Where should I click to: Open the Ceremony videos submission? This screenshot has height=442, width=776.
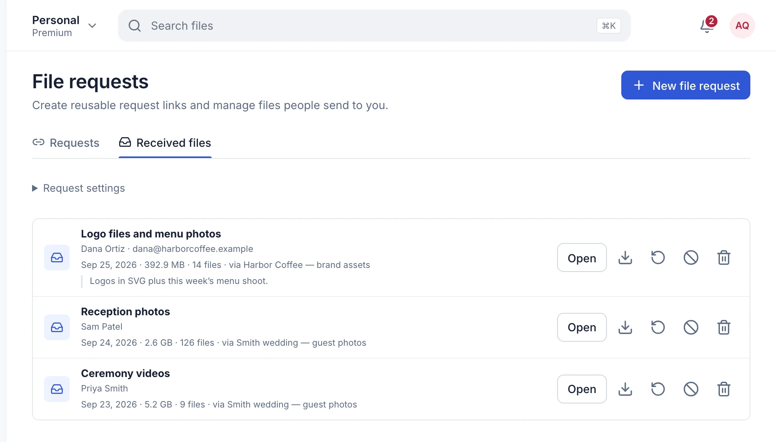582,389
